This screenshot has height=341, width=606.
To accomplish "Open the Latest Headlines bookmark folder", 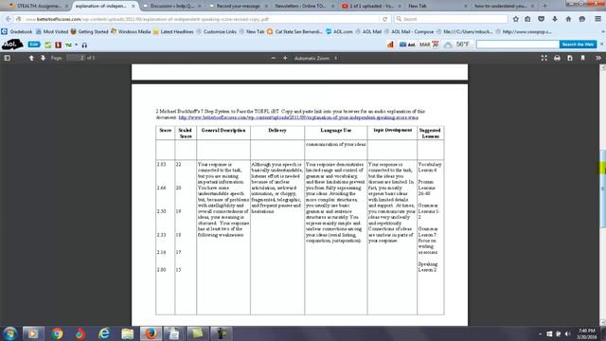I will (173, 31).
